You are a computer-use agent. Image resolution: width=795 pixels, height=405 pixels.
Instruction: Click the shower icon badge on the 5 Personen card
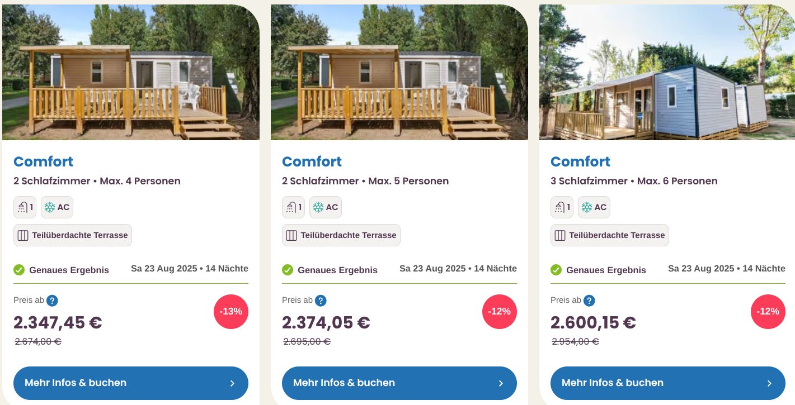click(293, 207)
